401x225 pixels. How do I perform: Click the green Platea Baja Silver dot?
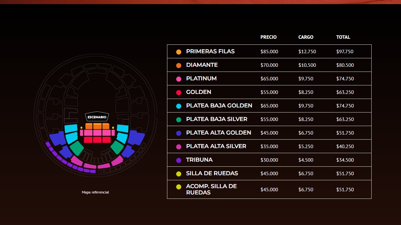point(179,120)
